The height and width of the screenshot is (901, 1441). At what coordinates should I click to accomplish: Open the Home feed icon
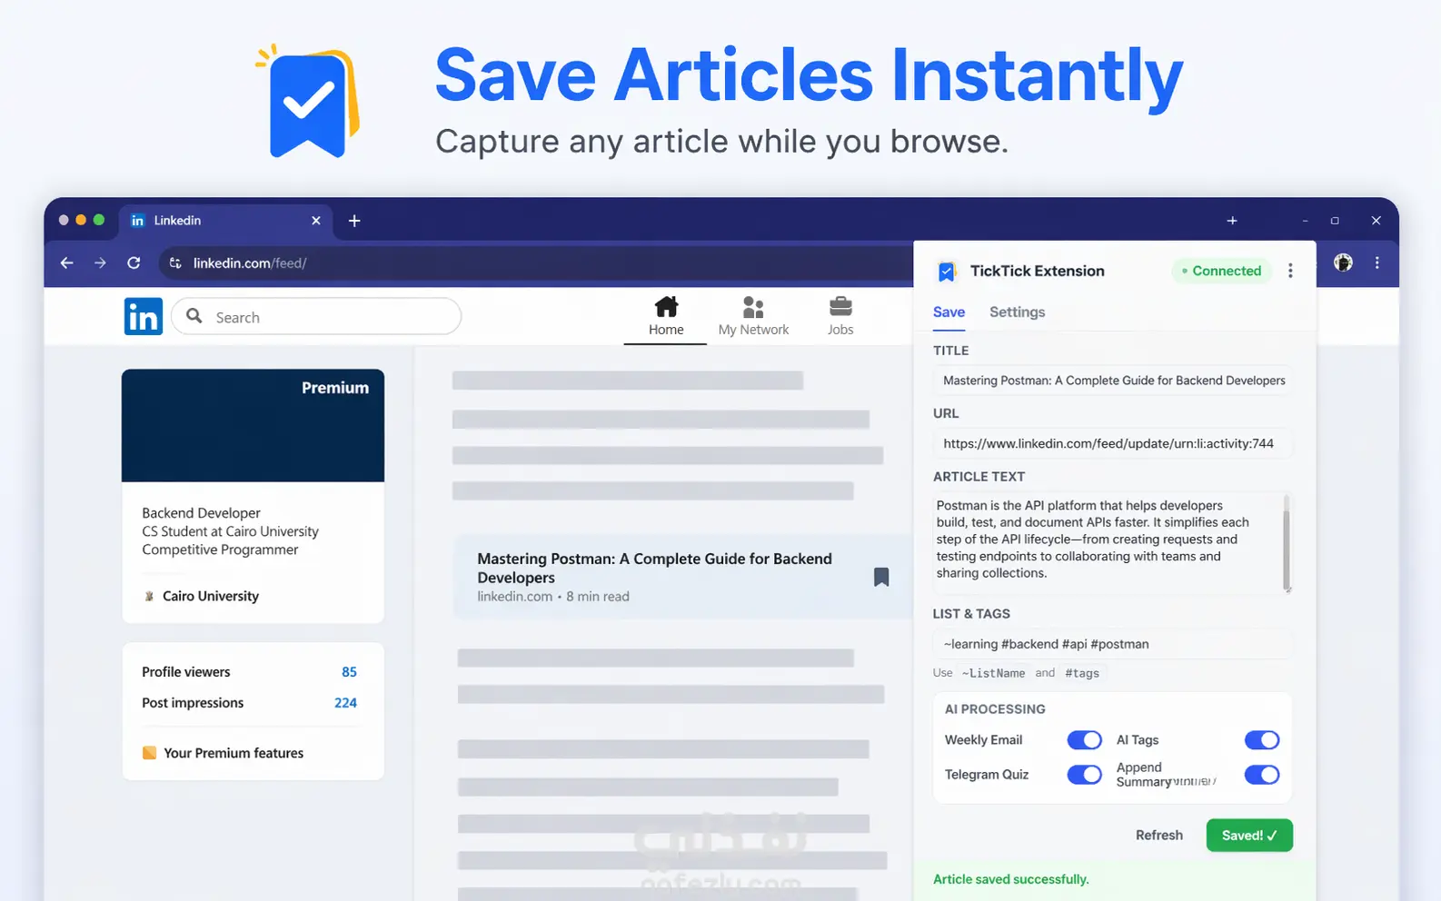pos(666,306)
